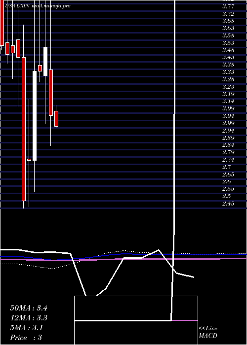The width and height of the screenshot is (247, 345).
Task: Click the MACD histogram box beside Live MACD
Action: (x=136, y=320)
